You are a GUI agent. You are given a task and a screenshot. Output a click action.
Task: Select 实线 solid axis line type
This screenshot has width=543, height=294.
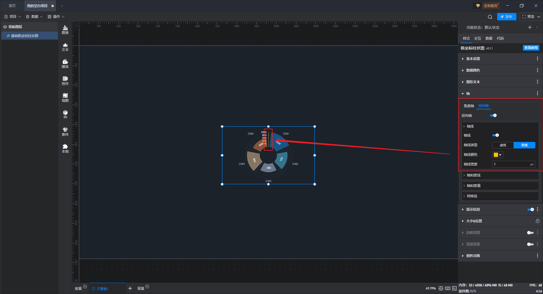coord(524,145)
